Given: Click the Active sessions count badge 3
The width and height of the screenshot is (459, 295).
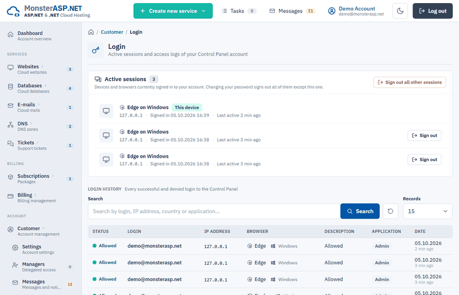Looking at the screenshot, I should coord(154,79).
